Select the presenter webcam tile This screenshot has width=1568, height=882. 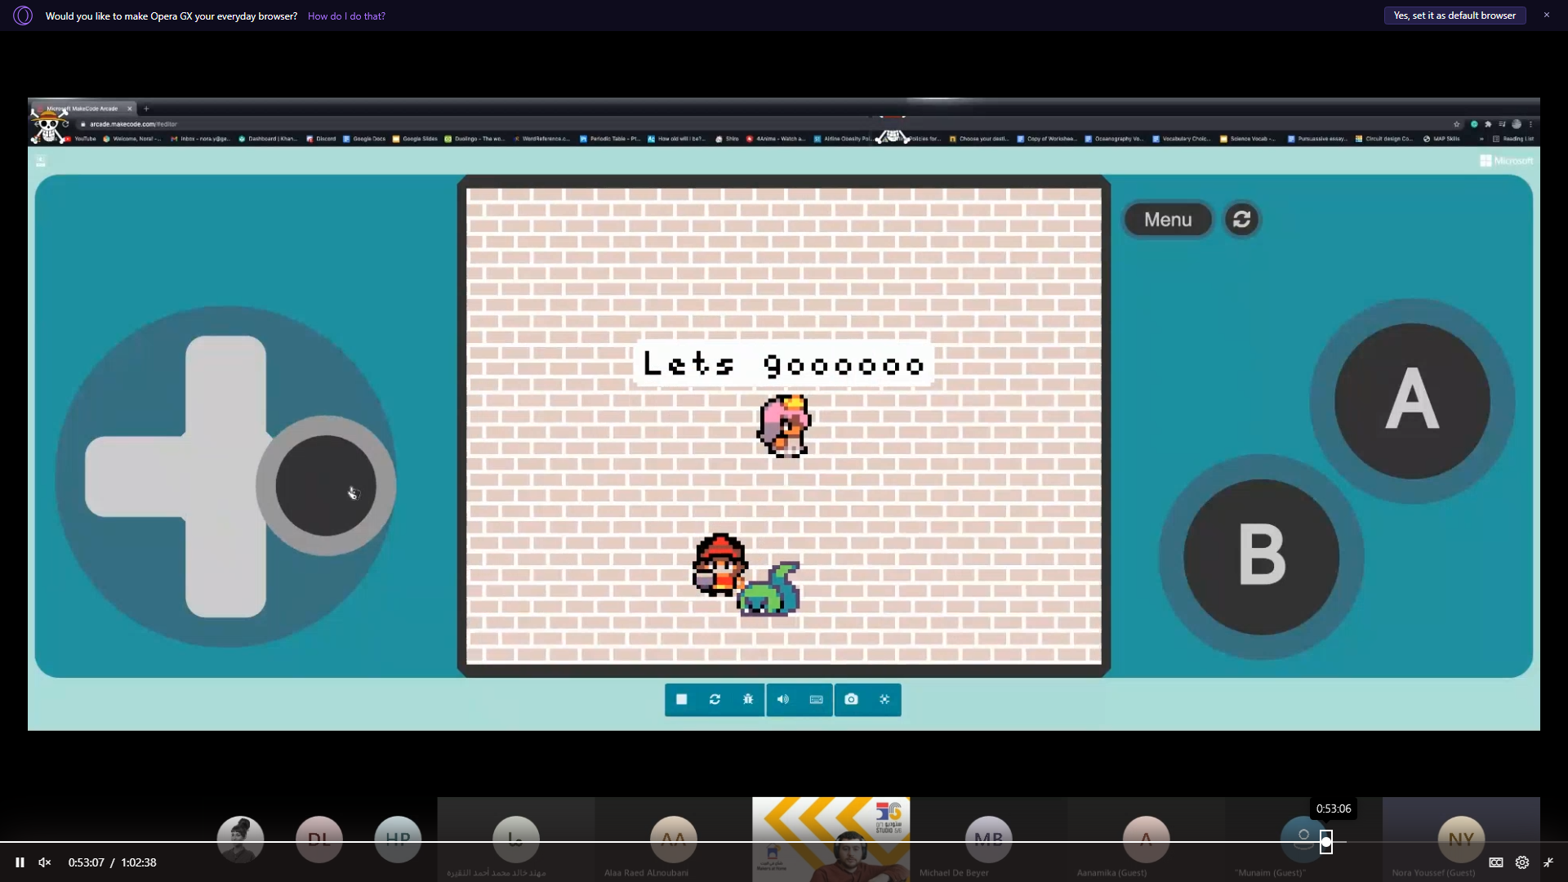click(x=831, y=840)
